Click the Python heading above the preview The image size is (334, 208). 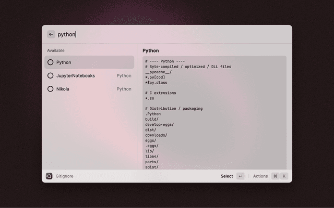[151, 50]
